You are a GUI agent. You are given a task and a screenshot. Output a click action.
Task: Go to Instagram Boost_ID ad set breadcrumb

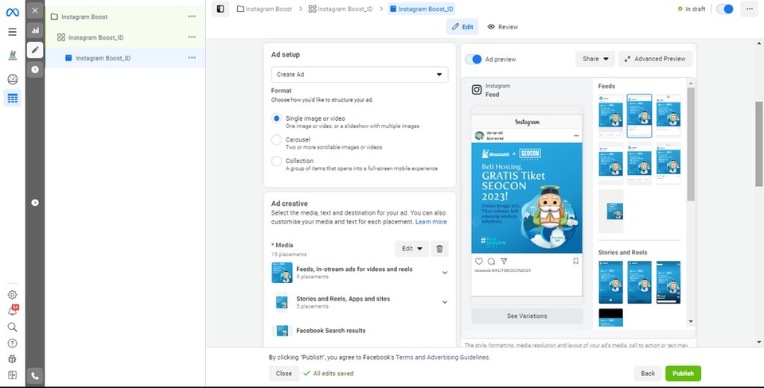point(341,9)
